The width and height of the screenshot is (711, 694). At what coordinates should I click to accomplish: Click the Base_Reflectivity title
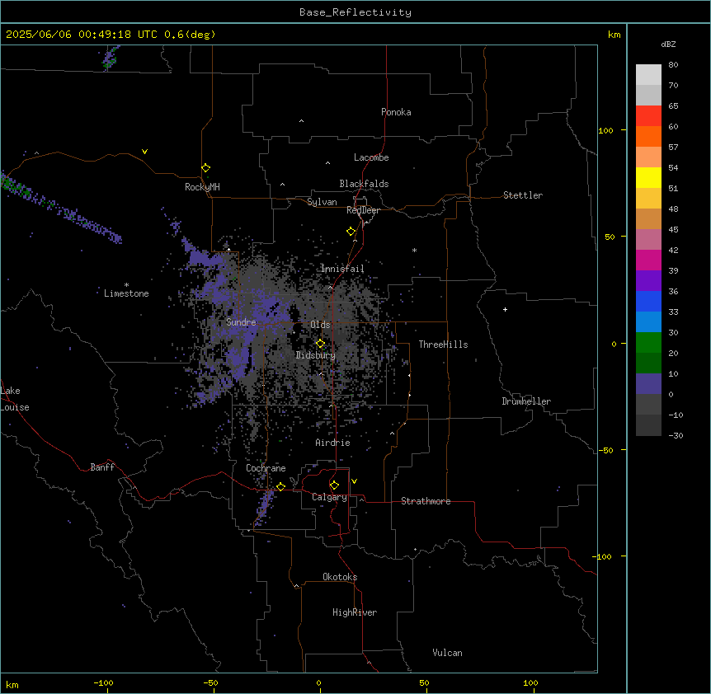tap(355, 12)
